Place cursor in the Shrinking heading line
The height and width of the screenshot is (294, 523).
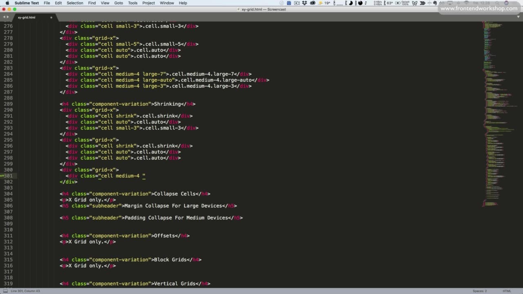click(127, 104)
